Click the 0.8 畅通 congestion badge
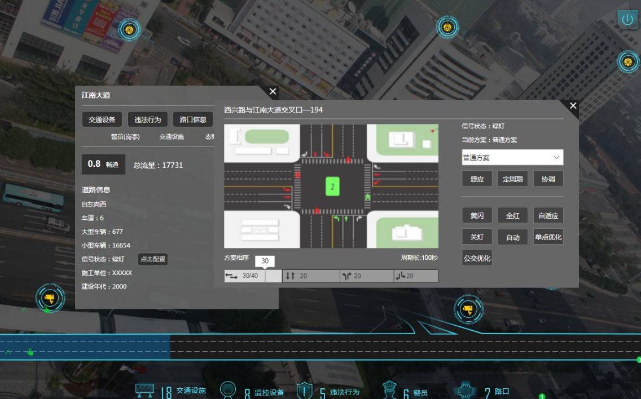This screenshot has width=641, height=399. tap(103, 164)
